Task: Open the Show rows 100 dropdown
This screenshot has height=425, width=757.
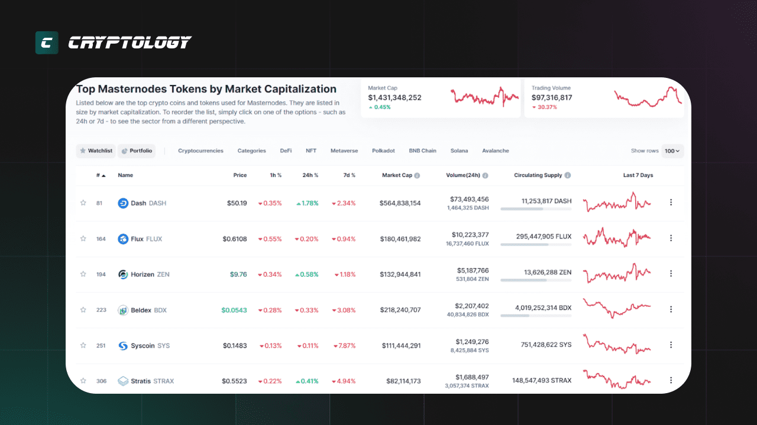Action: coord(672,151)
